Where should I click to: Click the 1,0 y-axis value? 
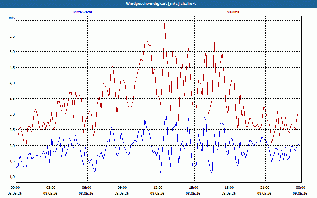(12, 177)
